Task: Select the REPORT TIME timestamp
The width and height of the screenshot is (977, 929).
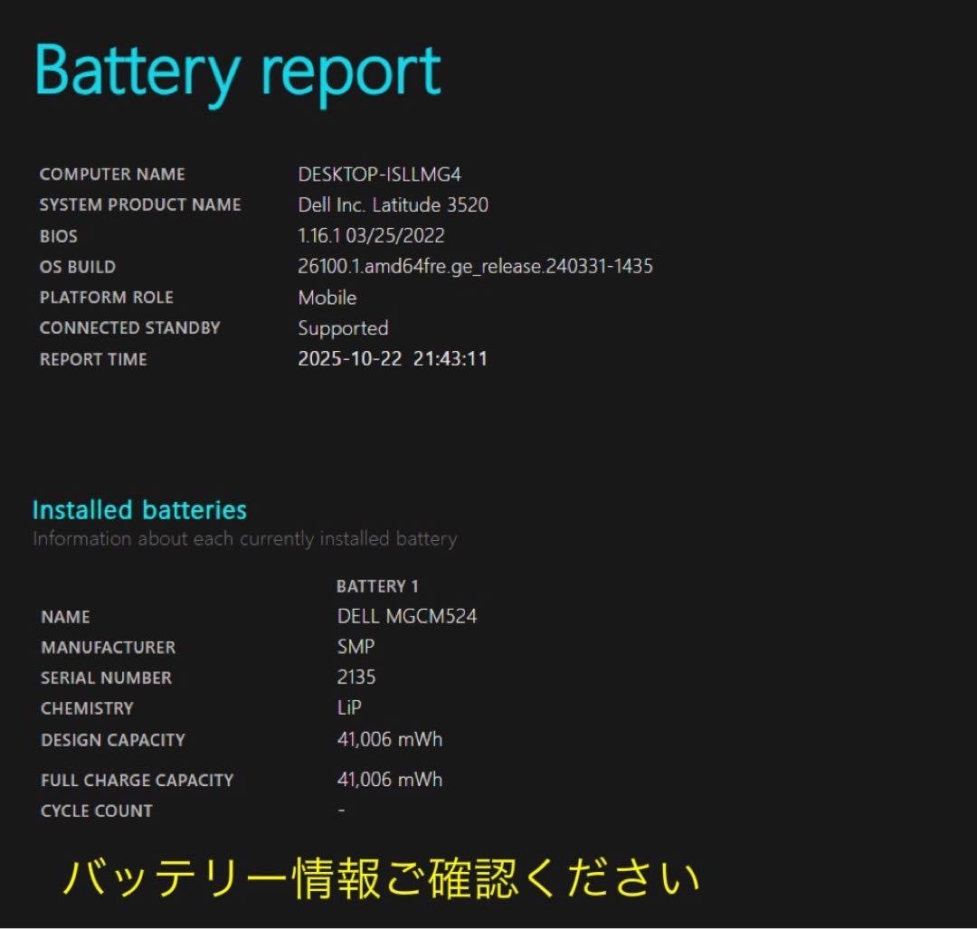Action: point(393,359)
